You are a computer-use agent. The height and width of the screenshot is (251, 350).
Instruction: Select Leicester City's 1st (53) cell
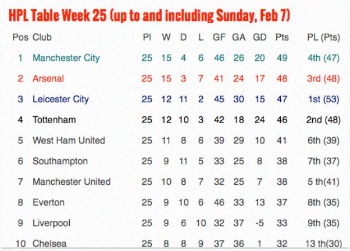coord(323,99)
